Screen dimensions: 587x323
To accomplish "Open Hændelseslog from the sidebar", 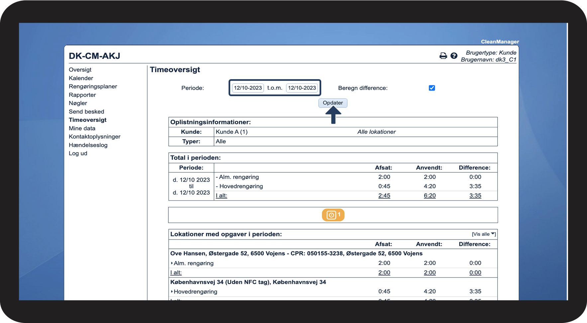I will (x=88, y=145).
